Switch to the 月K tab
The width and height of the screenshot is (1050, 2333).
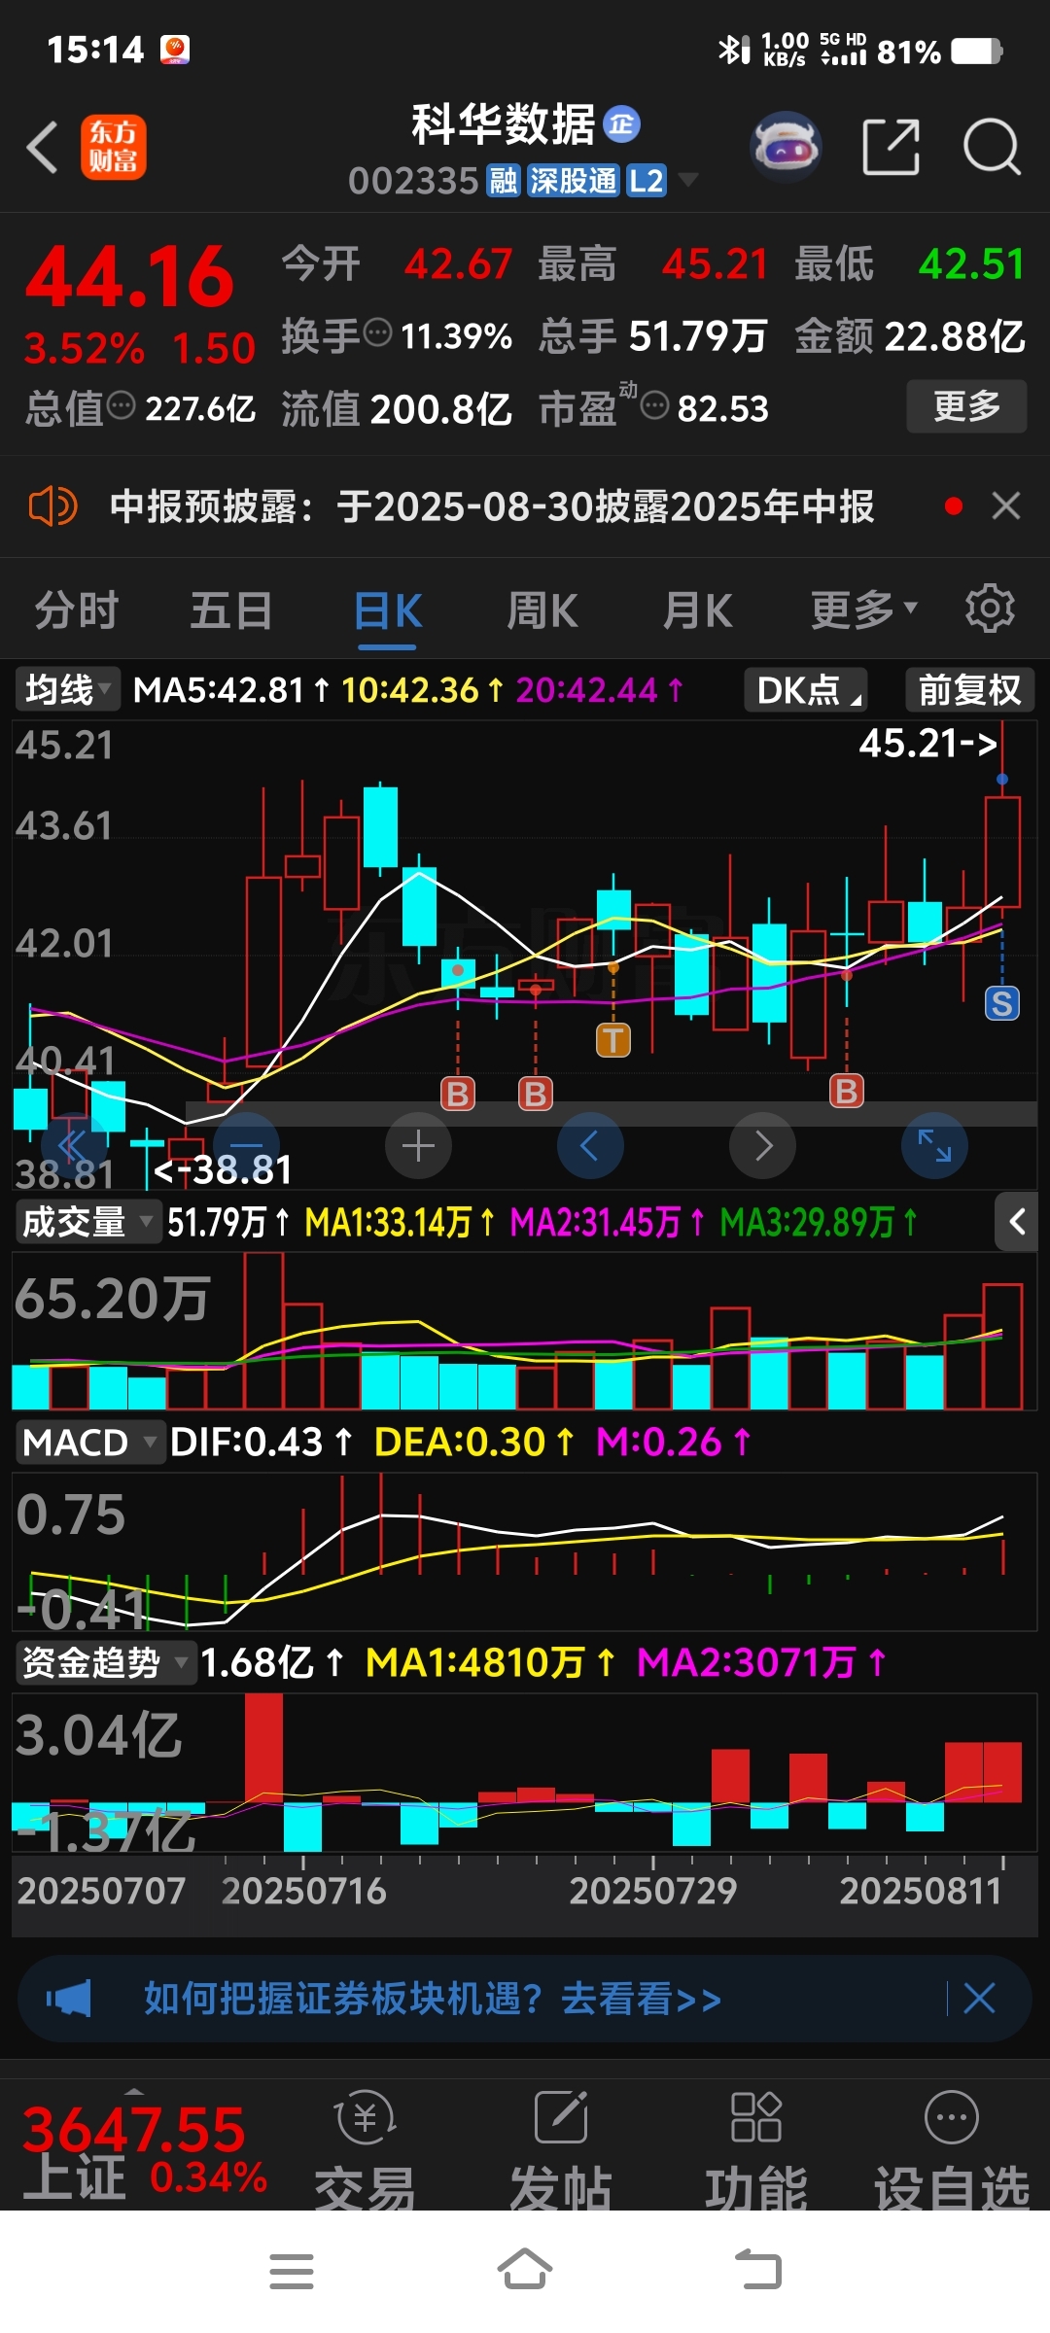point(697,611)
